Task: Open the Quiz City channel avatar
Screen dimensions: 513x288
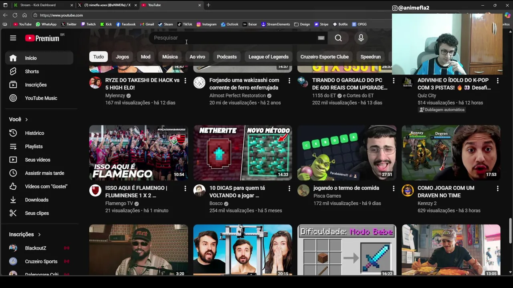Action: pyautogui.click(x=408, y=82)
